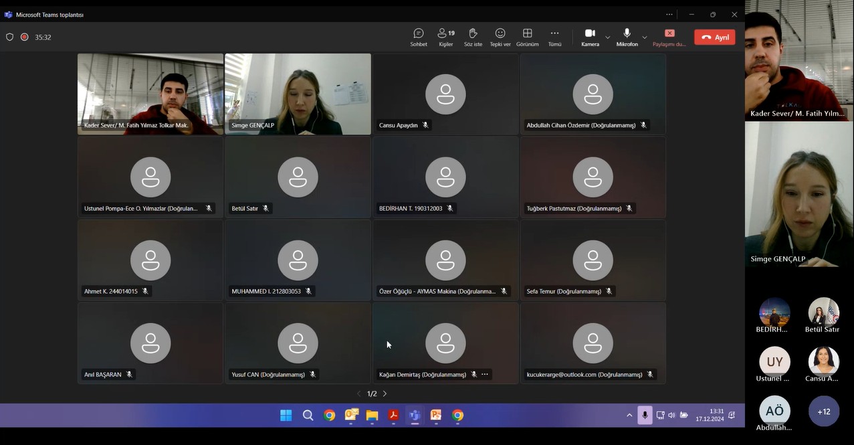Open Tepki ver reactions
The width and height of the screenshot is (854, 445).
(500, 37)
